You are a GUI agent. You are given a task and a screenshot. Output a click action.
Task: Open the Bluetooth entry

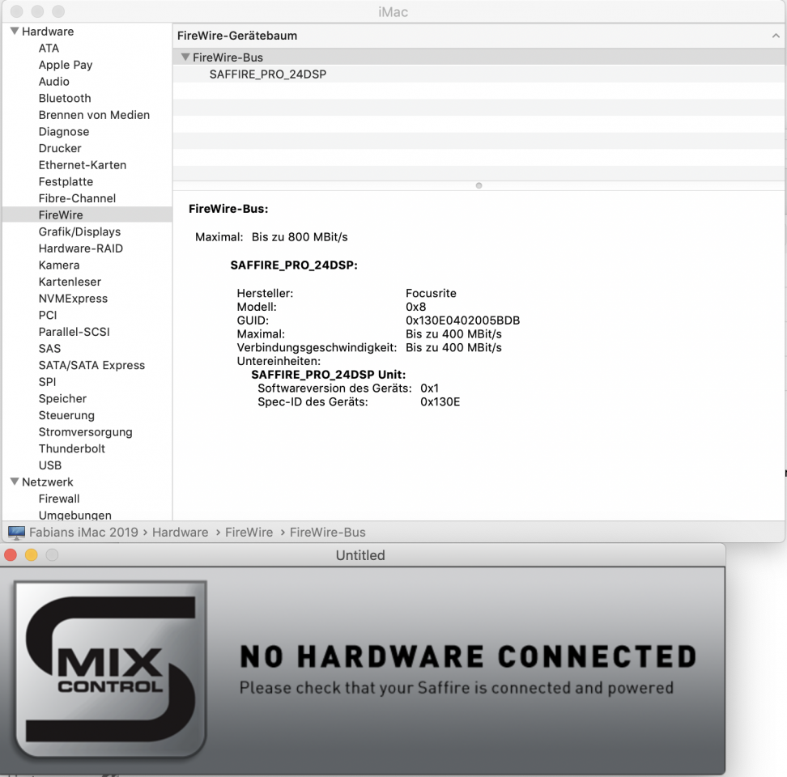click(x=65, y=98)
